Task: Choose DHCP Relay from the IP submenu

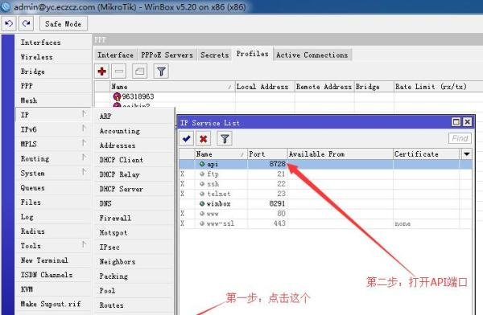Action: 134,174
